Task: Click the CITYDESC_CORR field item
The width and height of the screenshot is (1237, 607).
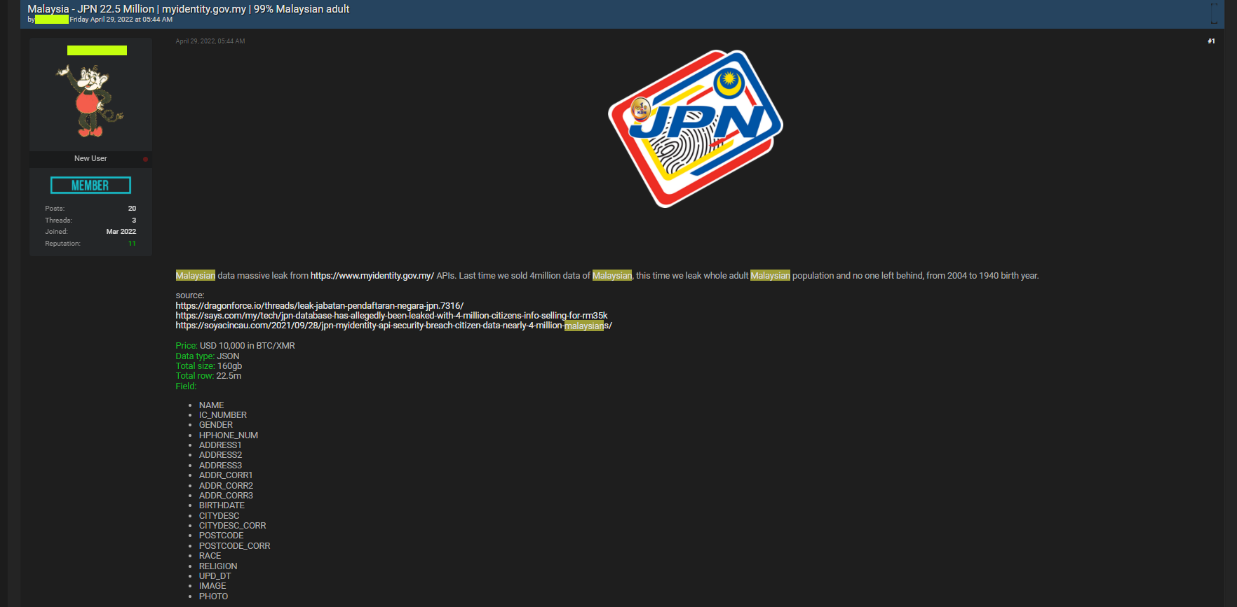Action: click(x=232, y=526)
